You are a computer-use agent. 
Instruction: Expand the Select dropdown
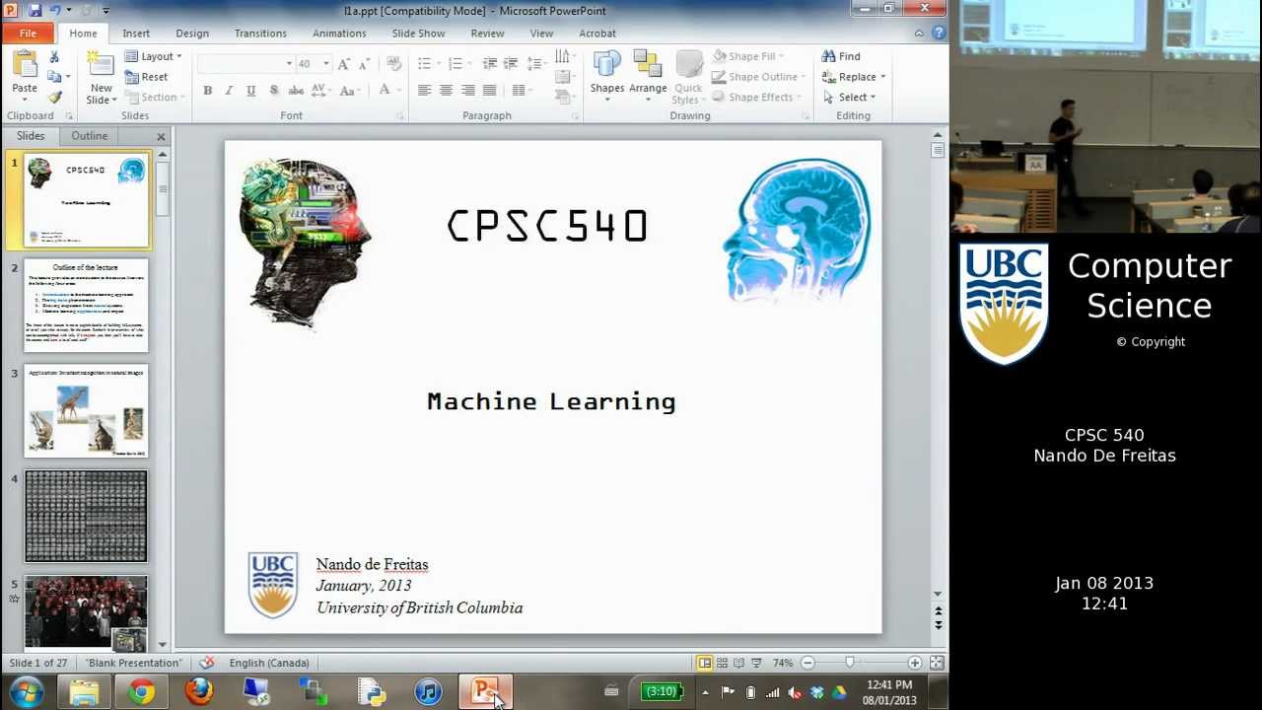[x=849, y=97]
